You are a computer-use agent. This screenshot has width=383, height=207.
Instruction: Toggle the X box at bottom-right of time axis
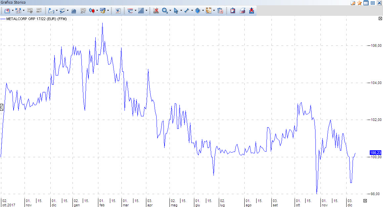[x=365, y=201]
